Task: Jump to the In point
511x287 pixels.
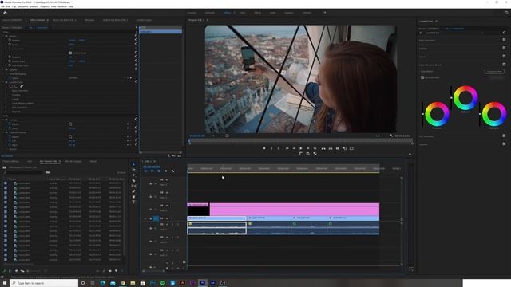Action: click(287, 148)
